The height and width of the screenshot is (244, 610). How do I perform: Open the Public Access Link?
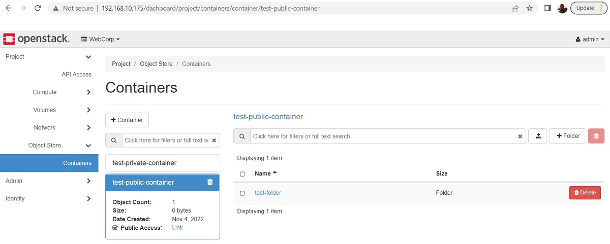(x=177, y=228)
